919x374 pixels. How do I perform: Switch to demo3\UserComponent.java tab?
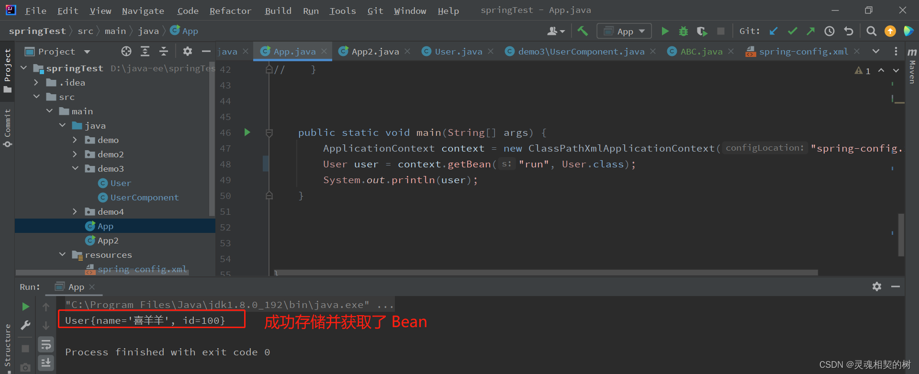coord(581,51)
